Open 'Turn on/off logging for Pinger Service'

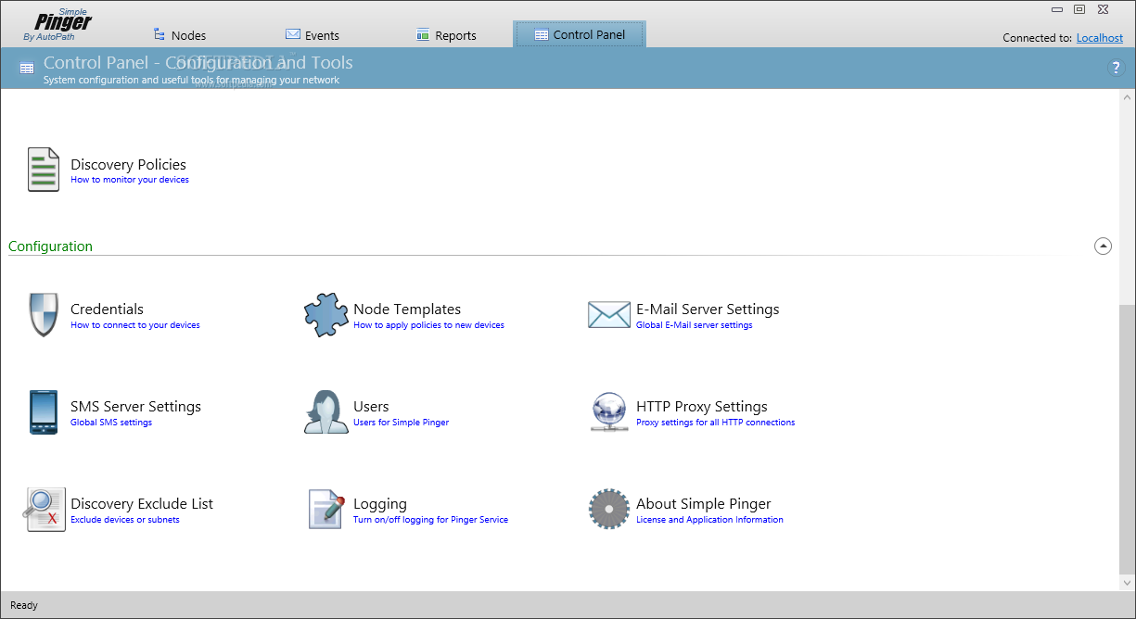tap(430, 520)
